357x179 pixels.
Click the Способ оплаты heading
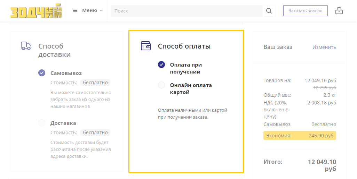click(x=184, y=46)
